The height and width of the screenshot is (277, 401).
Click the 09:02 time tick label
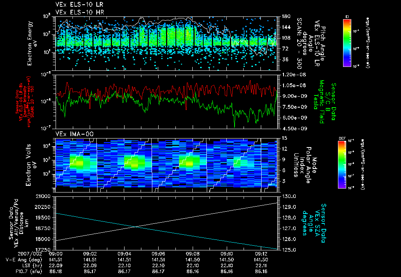coord(90,254)
